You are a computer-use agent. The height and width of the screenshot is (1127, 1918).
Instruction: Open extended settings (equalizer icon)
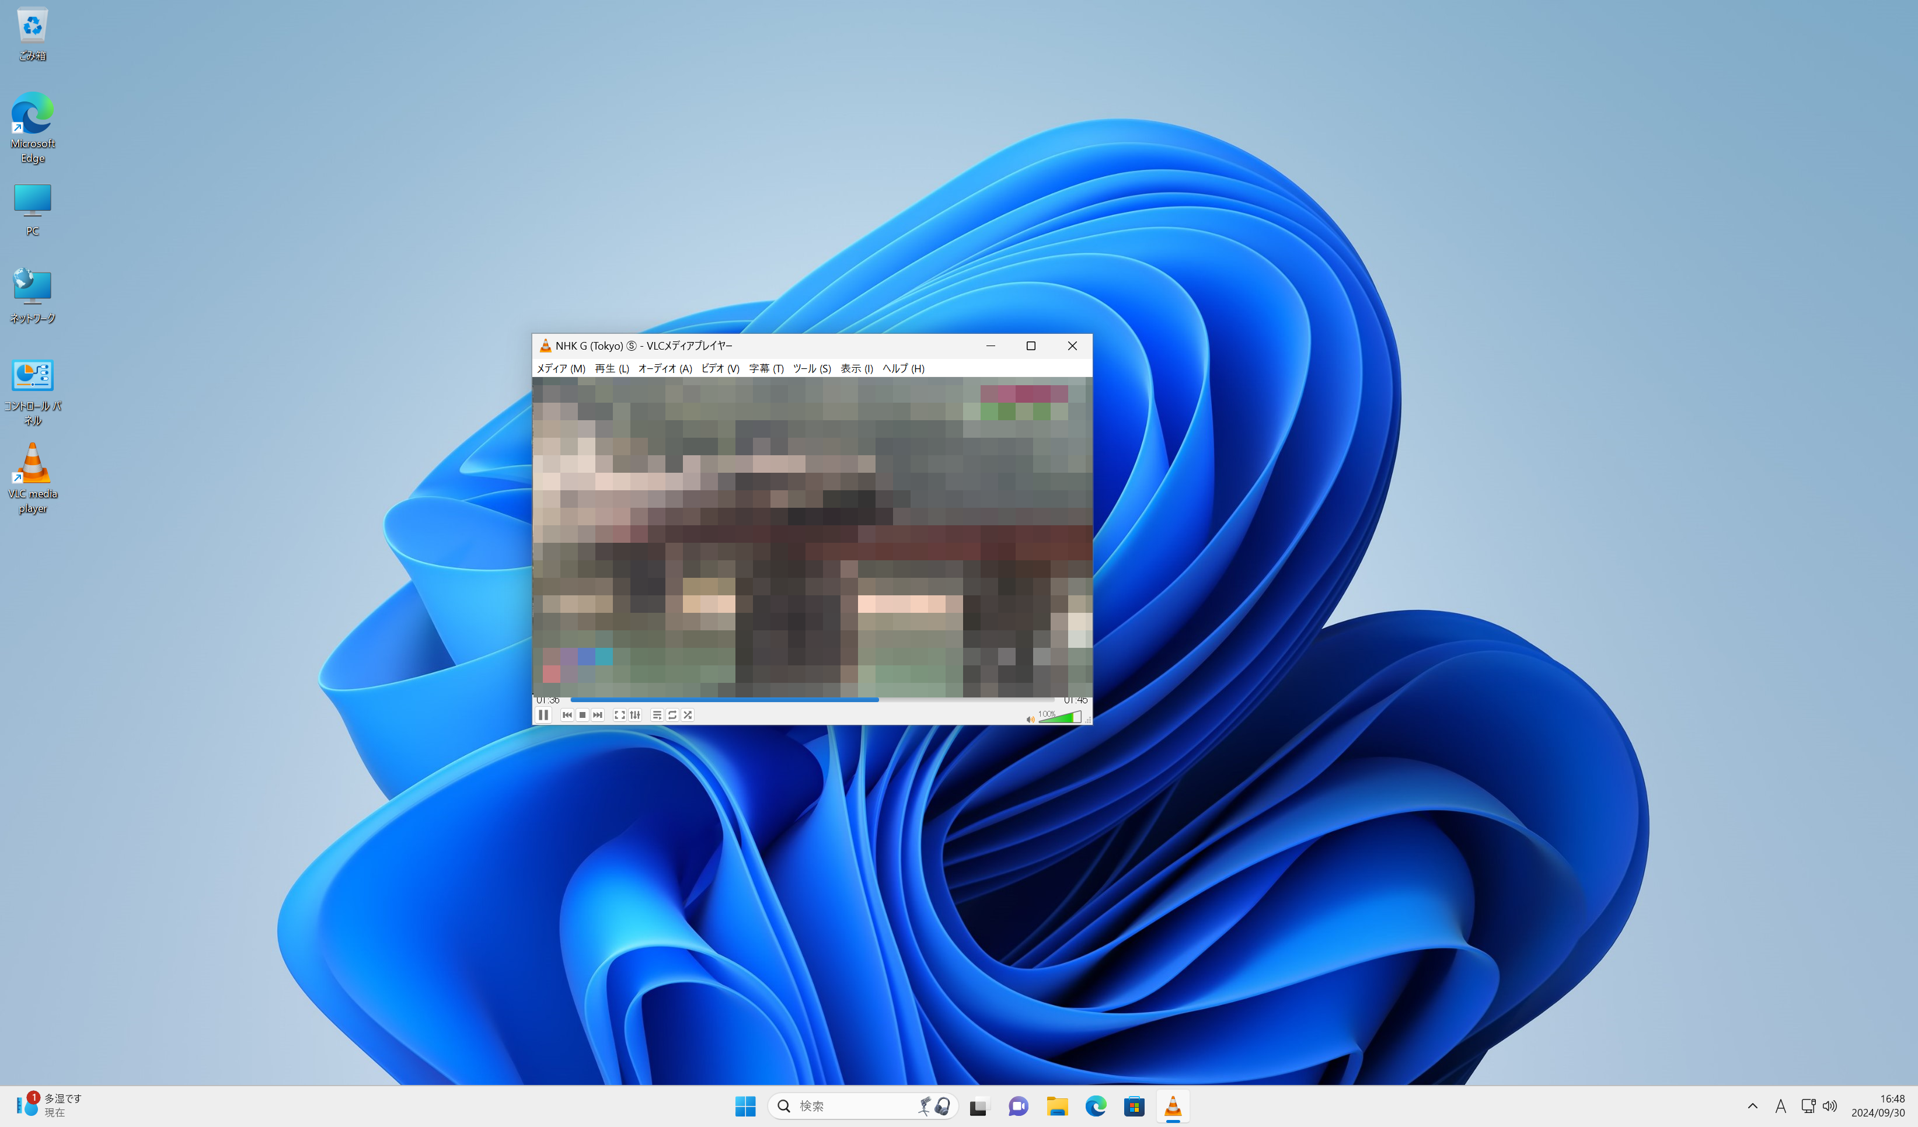point(636,716)
